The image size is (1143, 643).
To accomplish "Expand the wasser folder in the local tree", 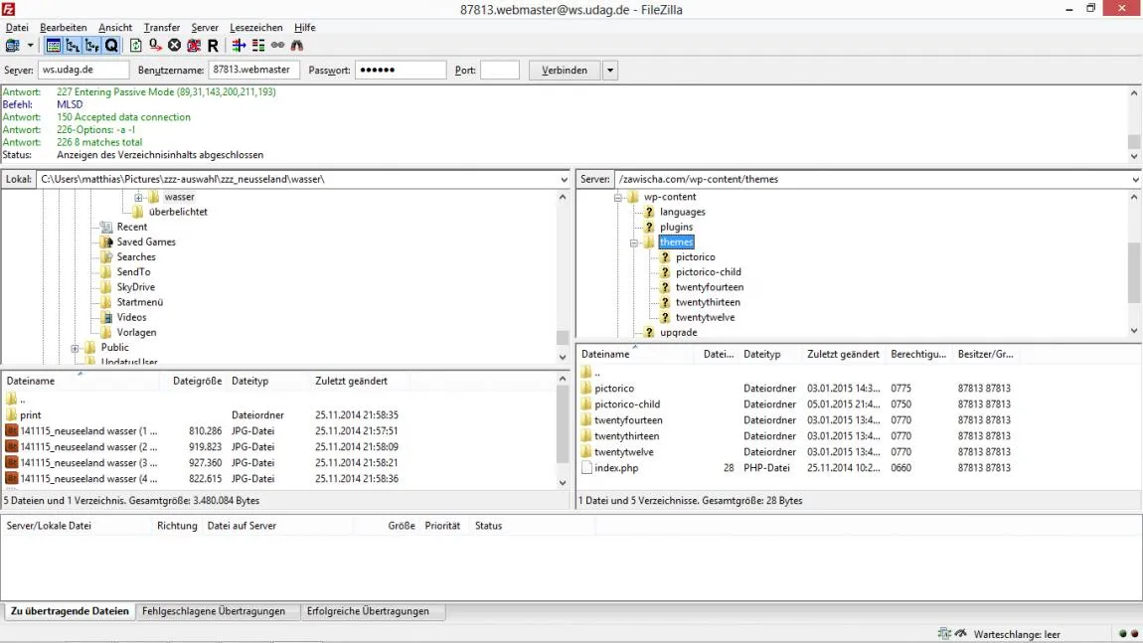I will tap(138, 198).
